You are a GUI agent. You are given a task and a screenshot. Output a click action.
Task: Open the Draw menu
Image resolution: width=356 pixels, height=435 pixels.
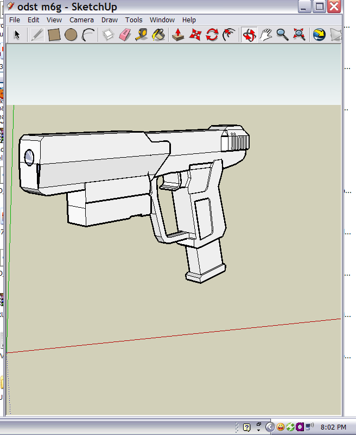109,20
